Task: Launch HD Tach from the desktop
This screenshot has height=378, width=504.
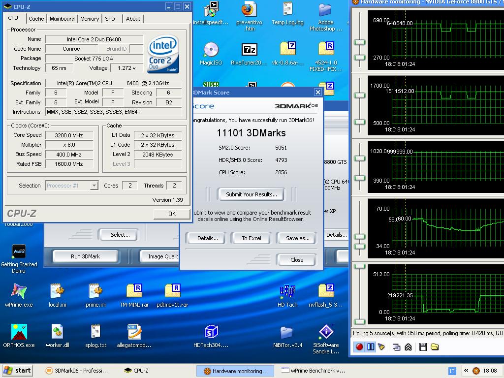Action: click(287, 296)
